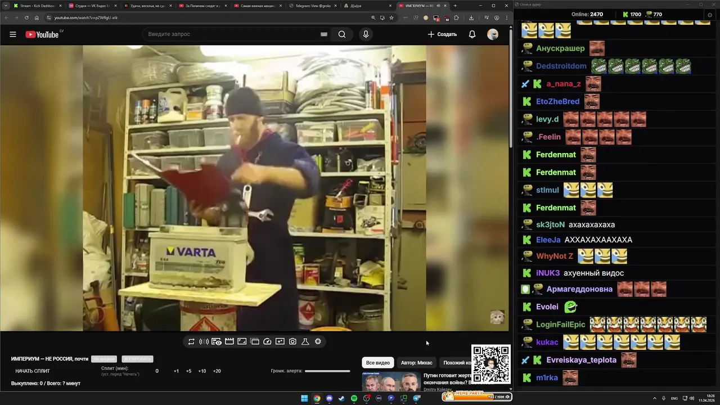This screenshot has height=405, width=720.
Task: Click username Армагеддоновна in chat
Action: (579, 289)
